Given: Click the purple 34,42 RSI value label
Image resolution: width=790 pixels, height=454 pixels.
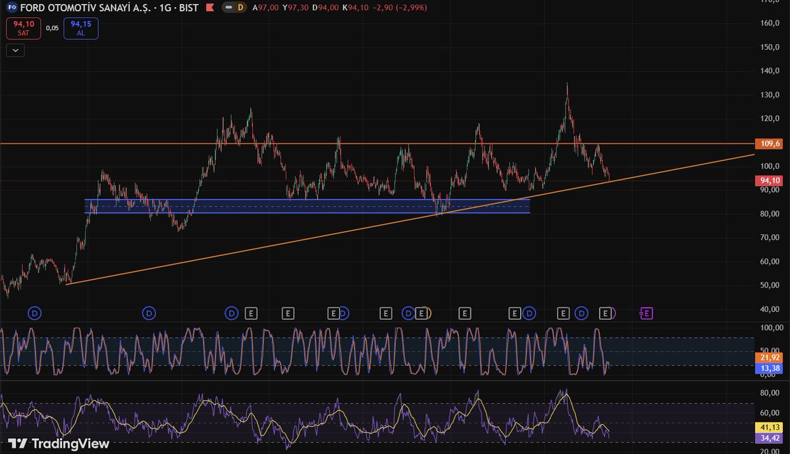Looking at the screenshot, I should tap(770, 438).
